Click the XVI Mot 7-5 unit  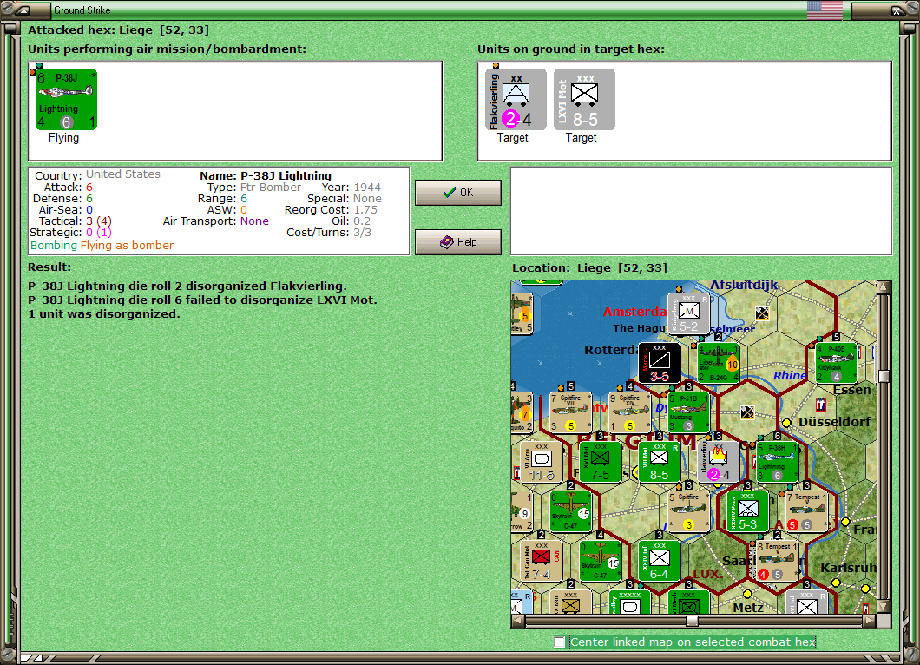pos(601,462)
